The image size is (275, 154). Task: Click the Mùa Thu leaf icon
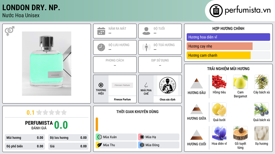pyautogui.click(x=100, y=145)
